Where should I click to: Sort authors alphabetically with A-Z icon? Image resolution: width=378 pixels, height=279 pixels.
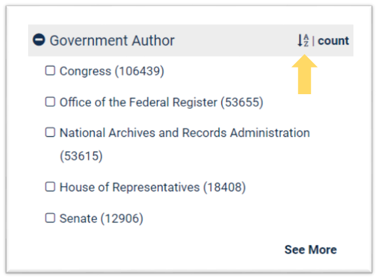303,40
